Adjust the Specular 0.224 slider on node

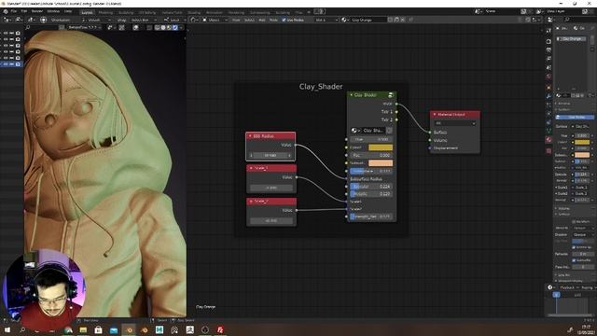(x=371, y=187)
